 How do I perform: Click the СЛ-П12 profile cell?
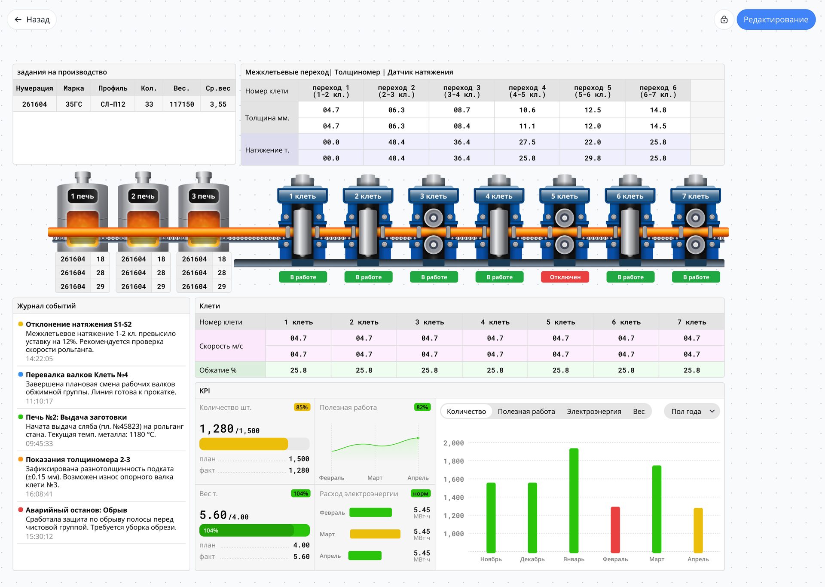click(113, 104)
